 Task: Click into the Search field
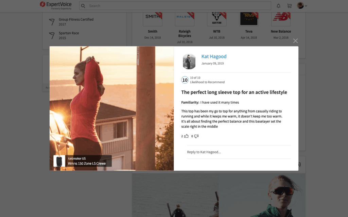177,6
